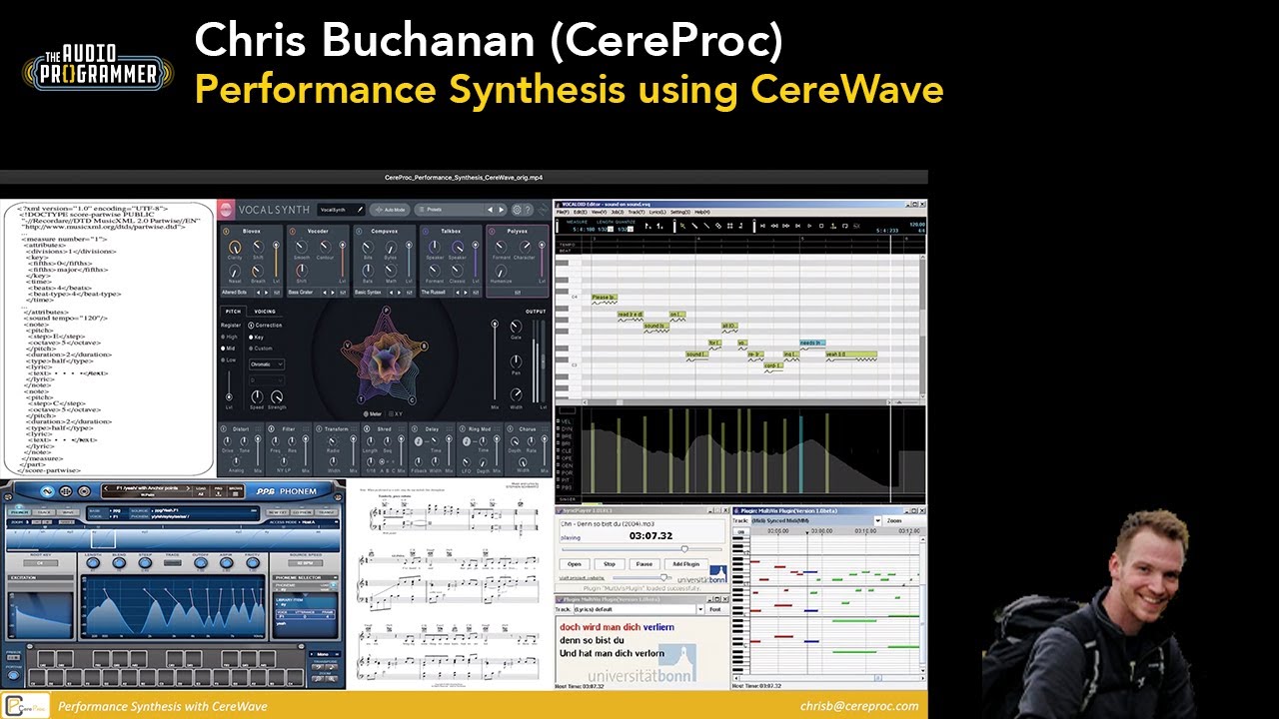Viewport: 1279px width, 719px height.
Task: Click the second round icon in PPG Phonem header
Action: (x=66, y=491)
